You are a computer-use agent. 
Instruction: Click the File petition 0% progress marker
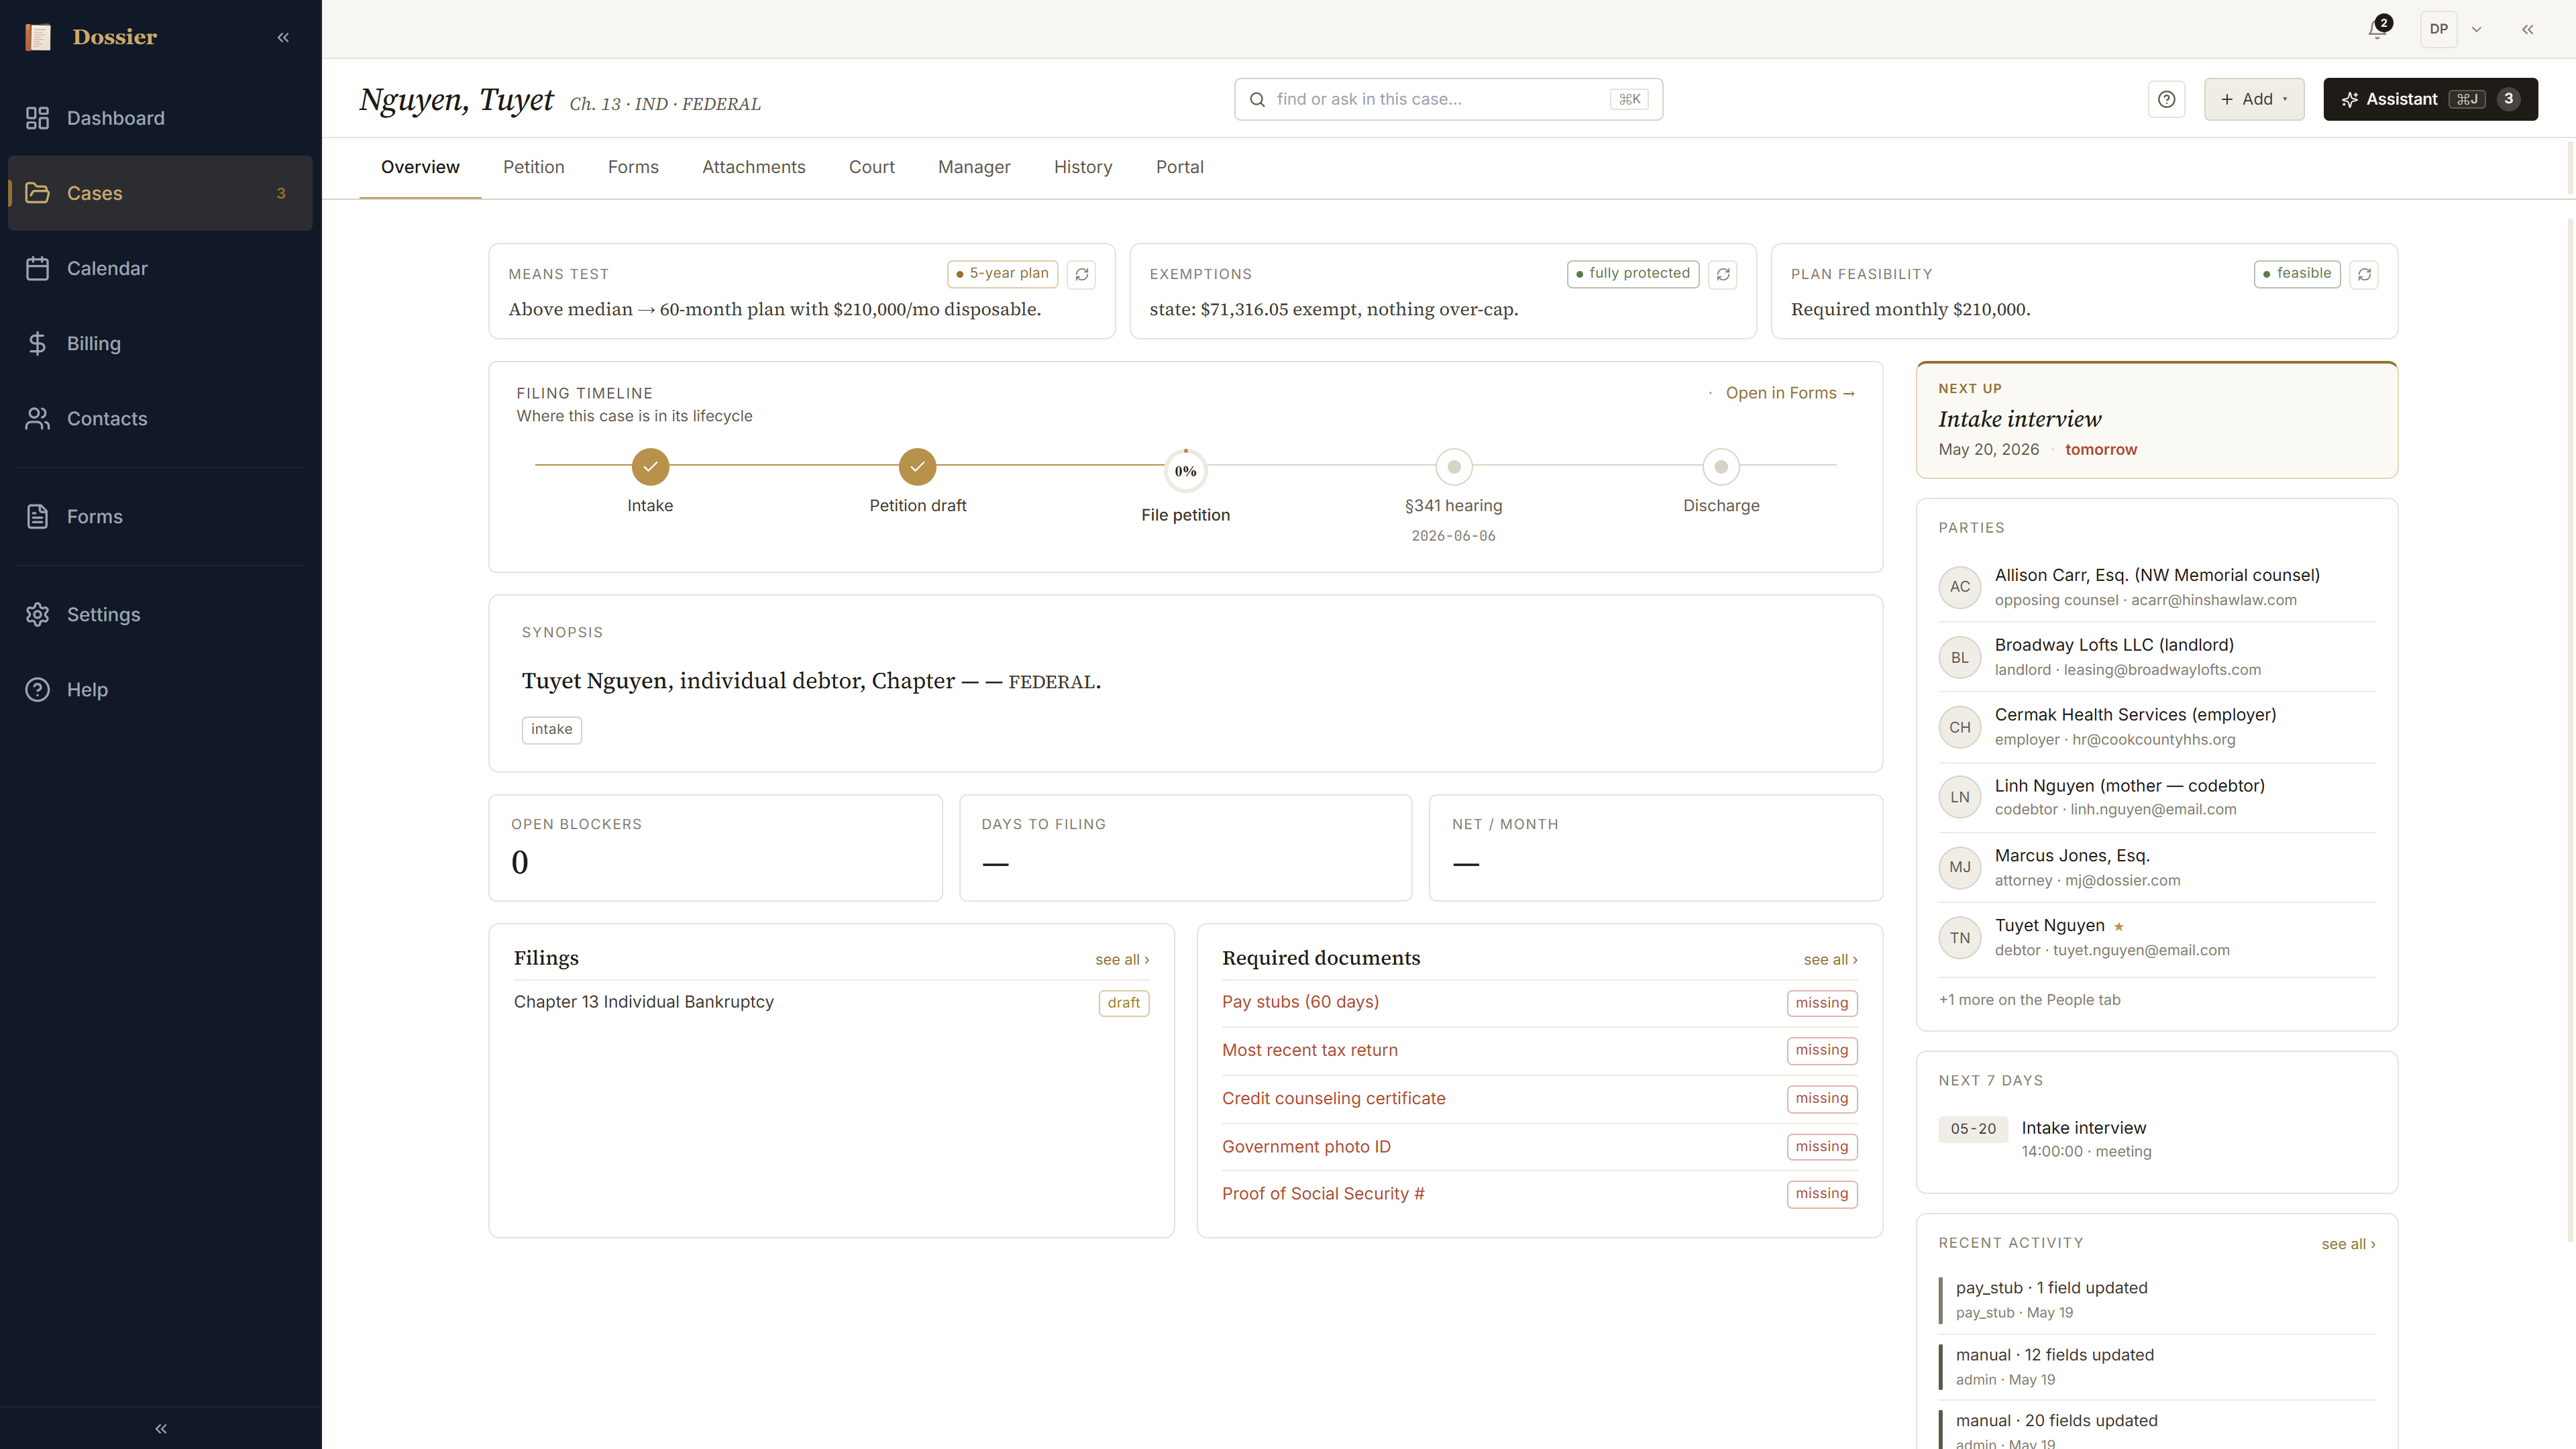tap(1185, 471)
